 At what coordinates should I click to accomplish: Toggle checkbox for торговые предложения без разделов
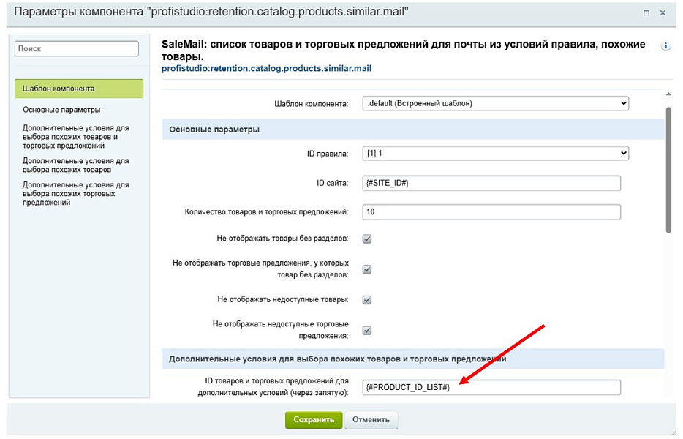pos(366,269)
